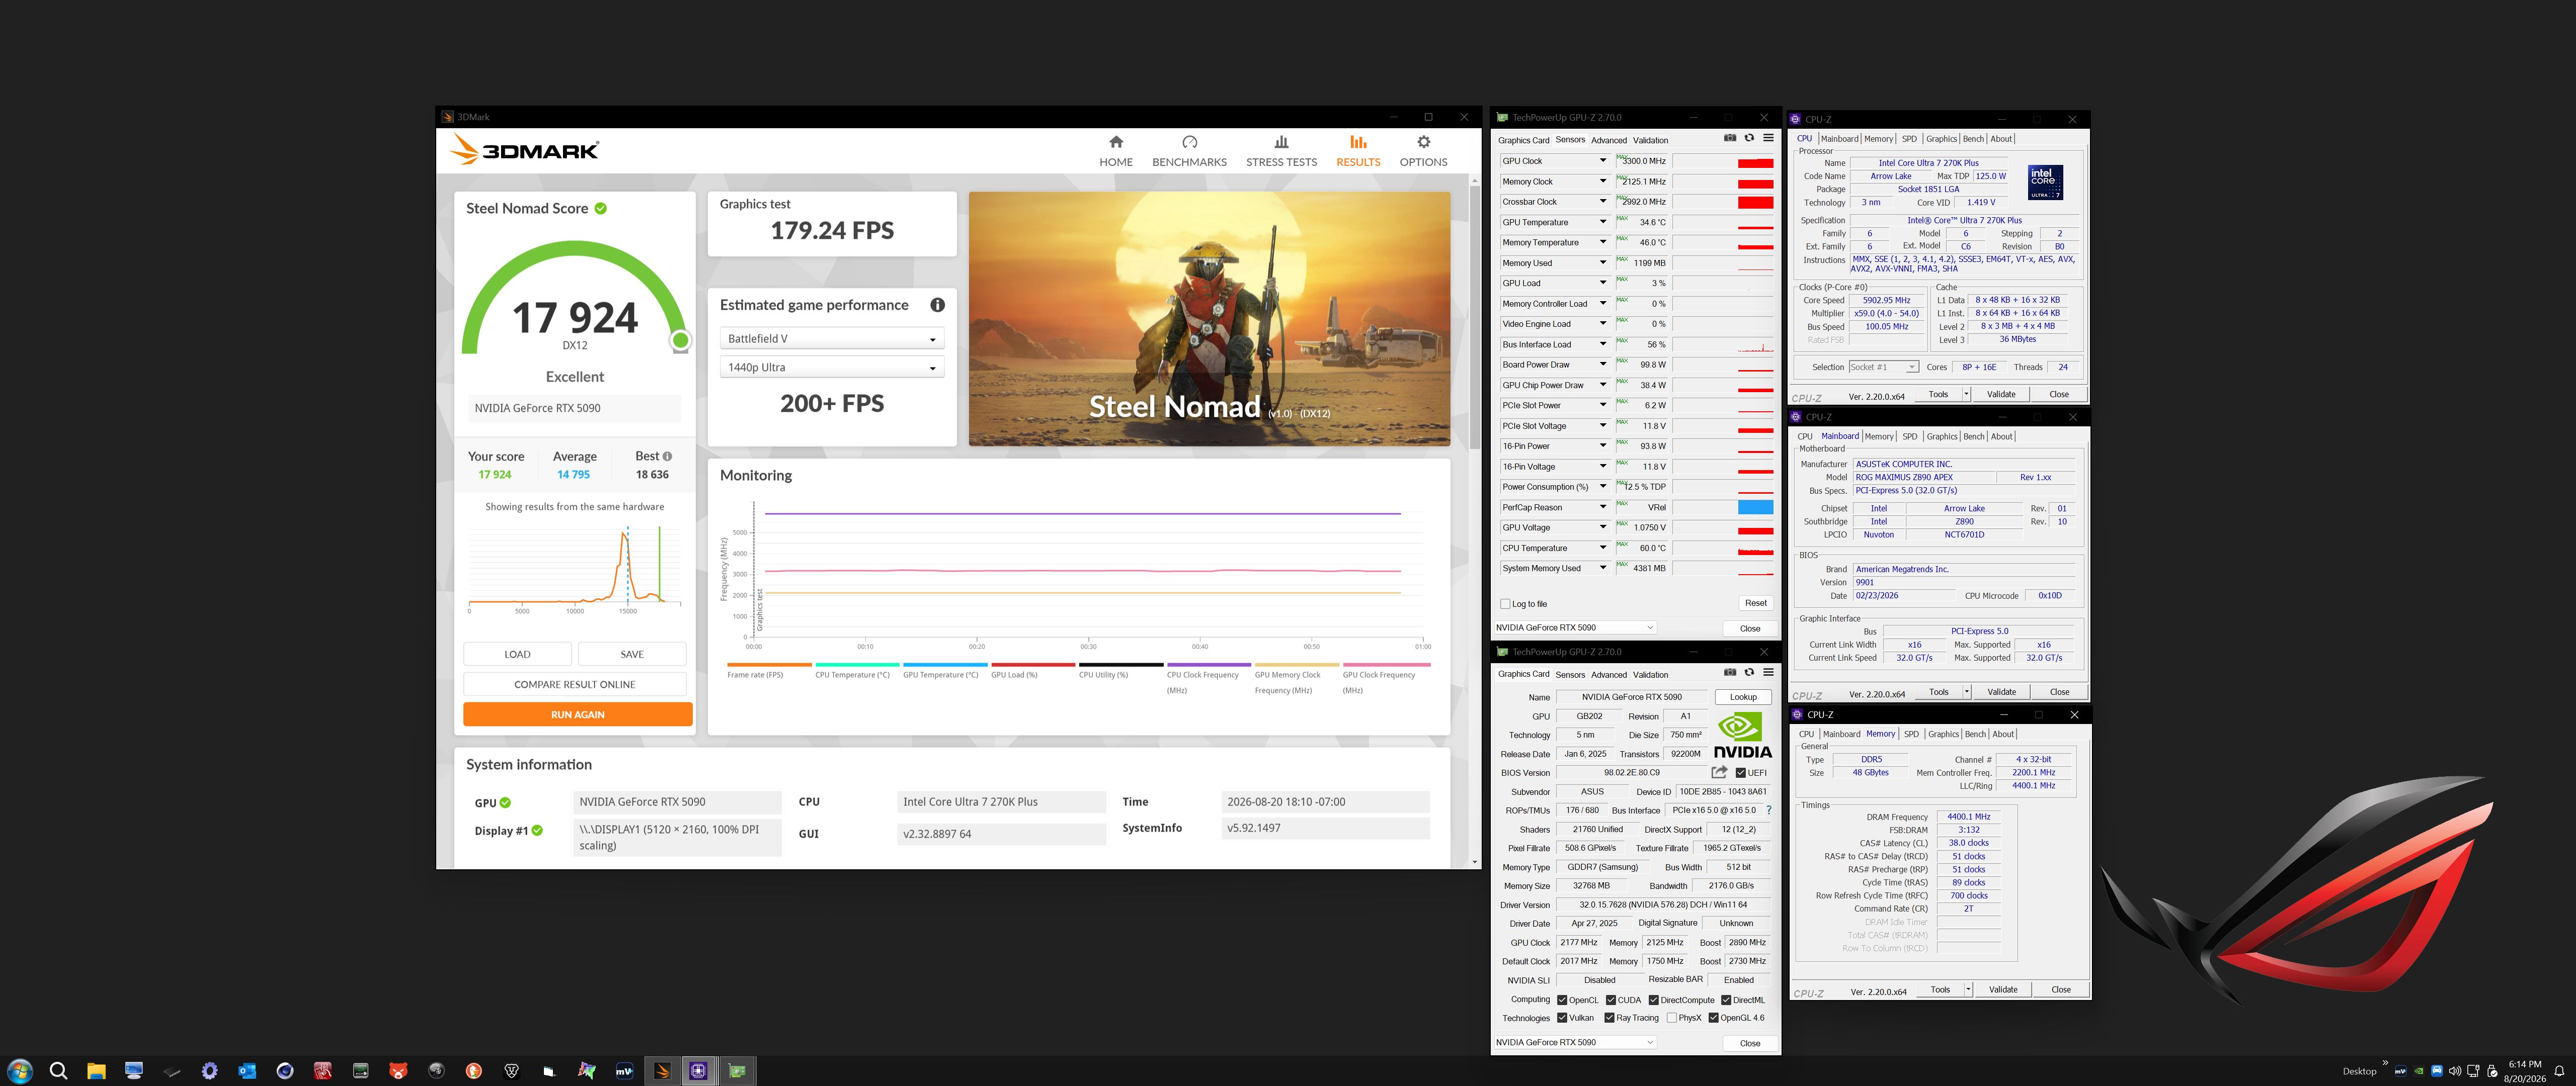Image resolution: width=2576 pixels, height=1086 pixels.
Task: Open Outlook from the taskbar
Action: pyautogui.click(x=247, y=1071)
